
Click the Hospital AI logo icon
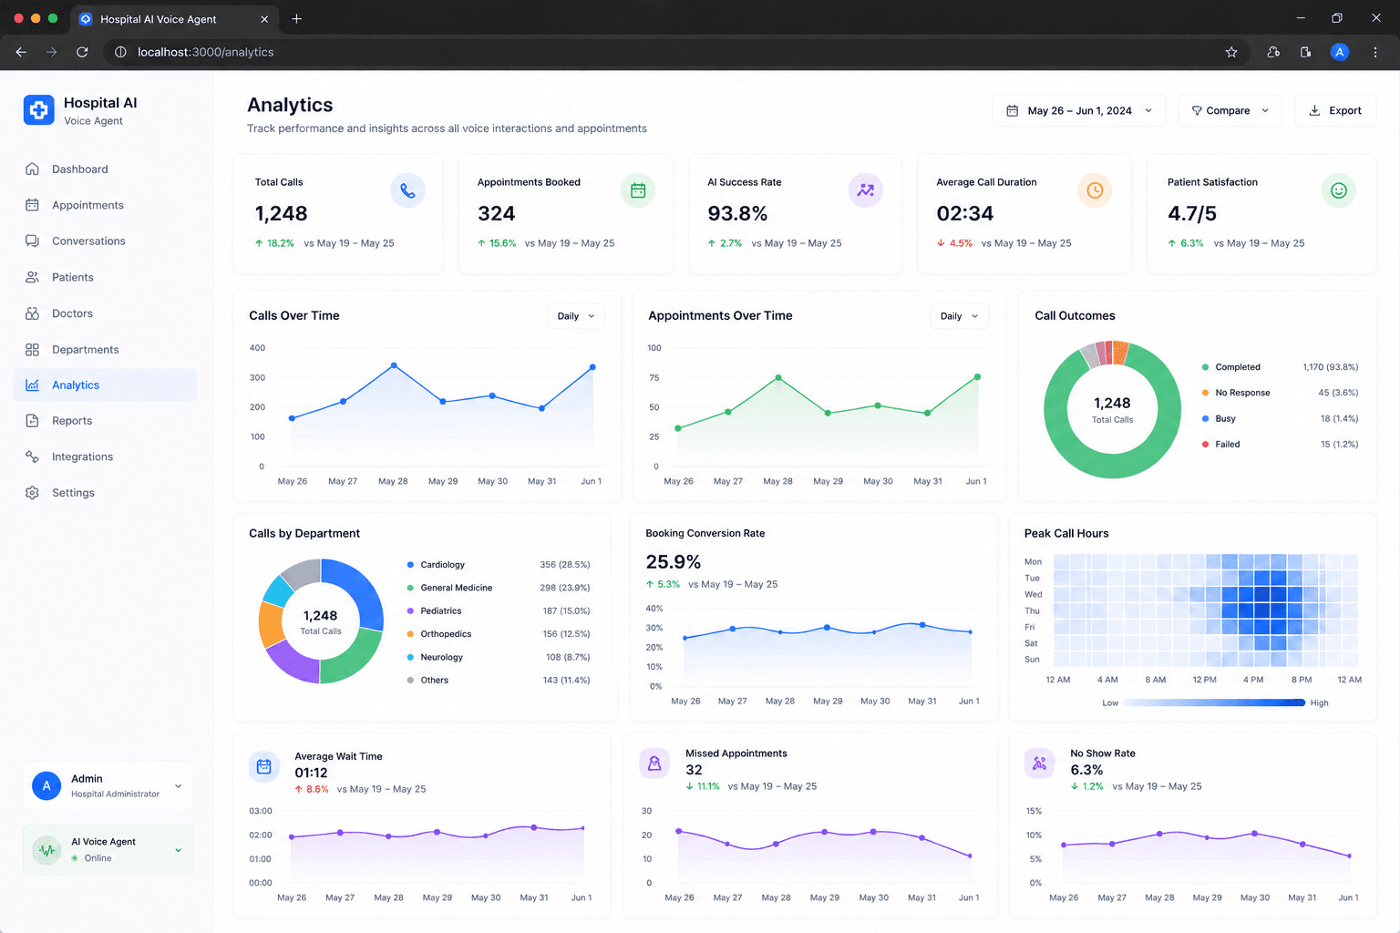coord(38,110)
